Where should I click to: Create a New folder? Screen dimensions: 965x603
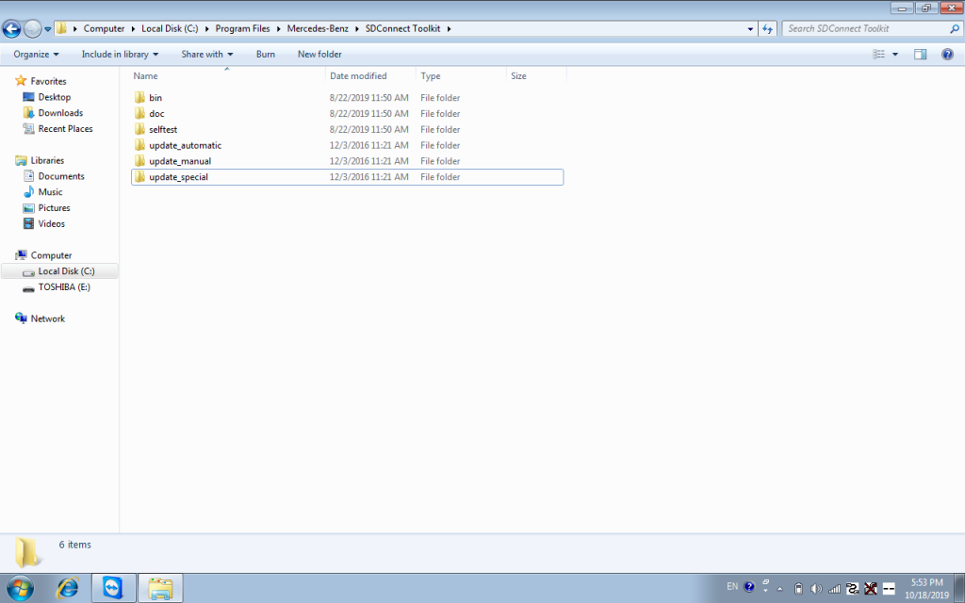point(319,54)
